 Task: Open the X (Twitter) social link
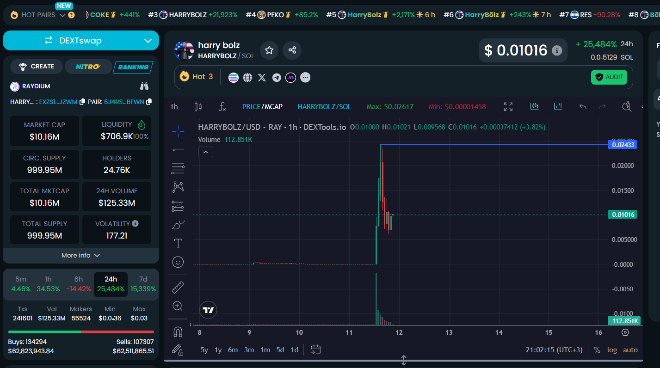tap(262, 78)
